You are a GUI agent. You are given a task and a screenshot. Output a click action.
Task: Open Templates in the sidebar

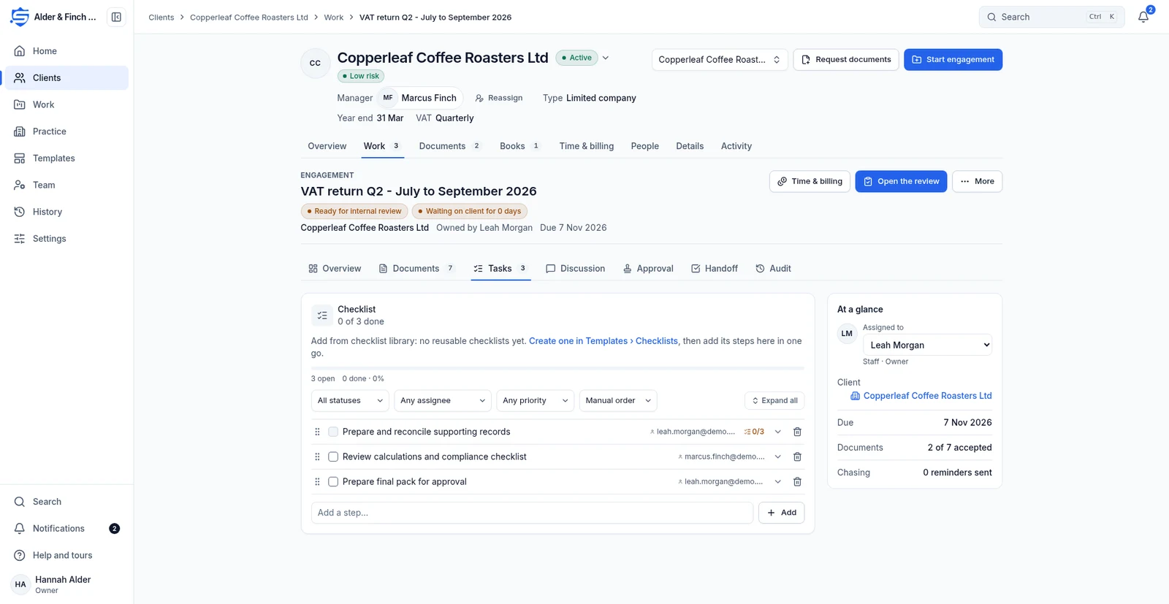tap(66, 158)
